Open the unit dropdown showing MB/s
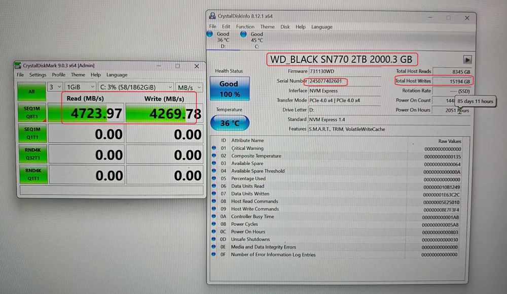Viewport: 507px width, 294px height. point(189,87)
